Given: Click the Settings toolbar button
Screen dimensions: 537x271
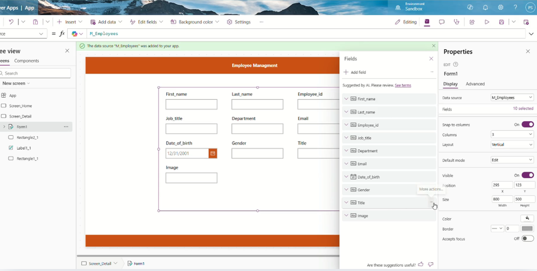Looking at the screenshot, I should pyautogui.click(x=239, y=22).
